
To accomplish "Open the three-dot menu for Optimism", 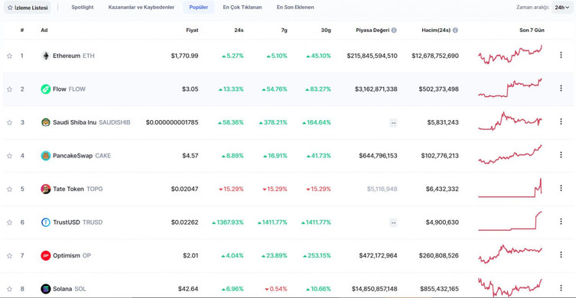I will (x=561, y=254).
